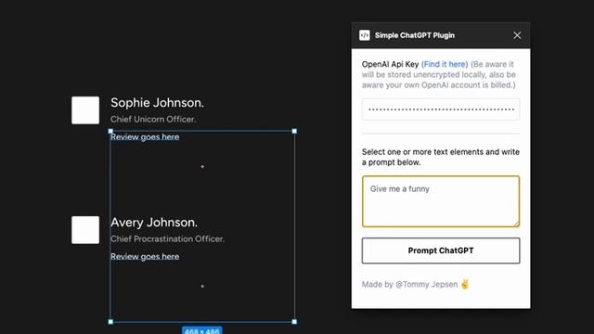Screen dimensions: 594x334
Task: Click the prompt text area
Action: coord(441,201)
